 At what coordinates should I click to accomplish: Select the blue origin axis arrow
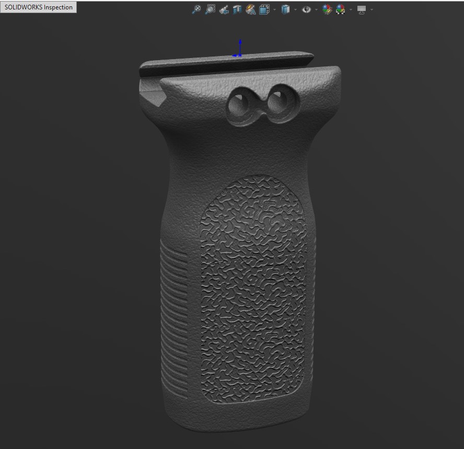240,46
